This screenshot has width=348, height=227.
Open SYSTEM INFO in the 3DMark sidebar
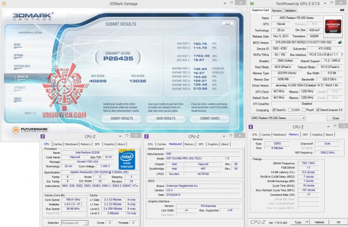(x=22, y=66)
